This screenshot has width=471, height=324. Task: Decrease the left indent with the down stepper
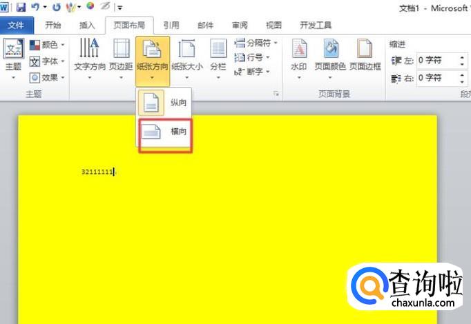point(462,64)
